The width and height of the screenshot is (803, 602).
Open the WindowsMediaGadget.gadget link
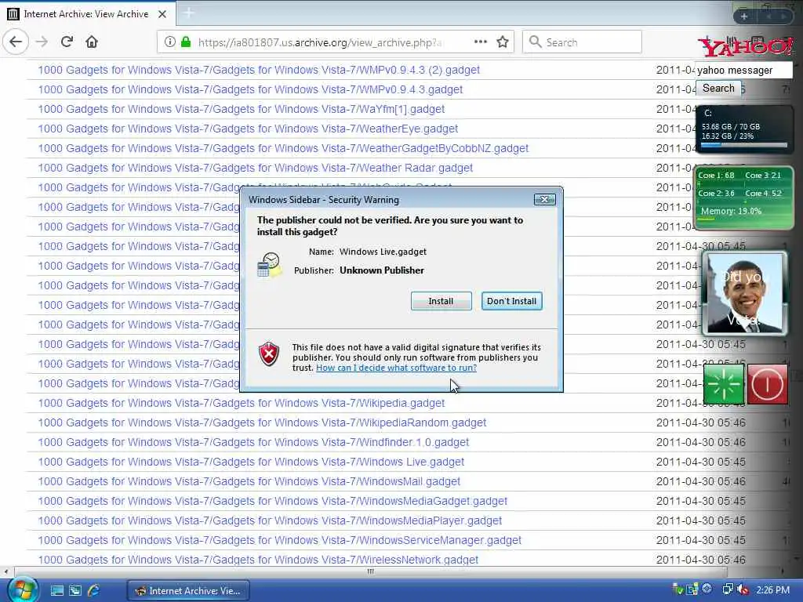[x=272, y=501]
